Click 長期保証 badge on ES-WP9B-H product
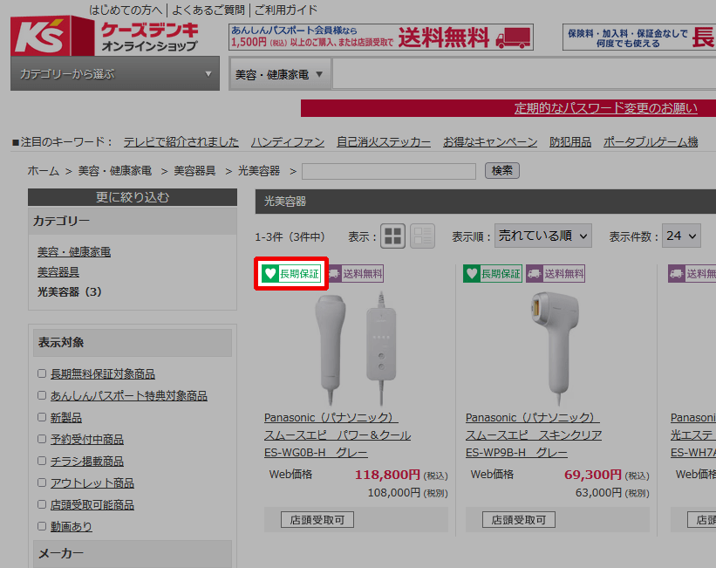The width and height of the screenshot is (716, 568). click(493, 274)
